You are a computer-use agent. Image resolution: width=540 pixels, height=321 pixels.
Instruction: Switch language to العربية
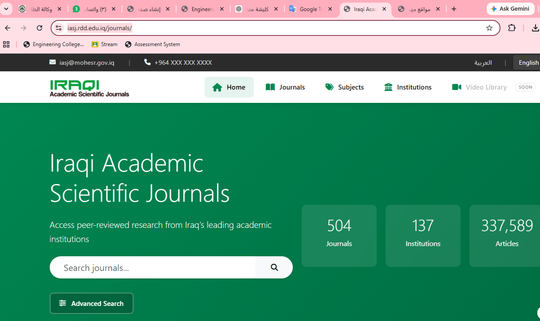tap(483, 63)
